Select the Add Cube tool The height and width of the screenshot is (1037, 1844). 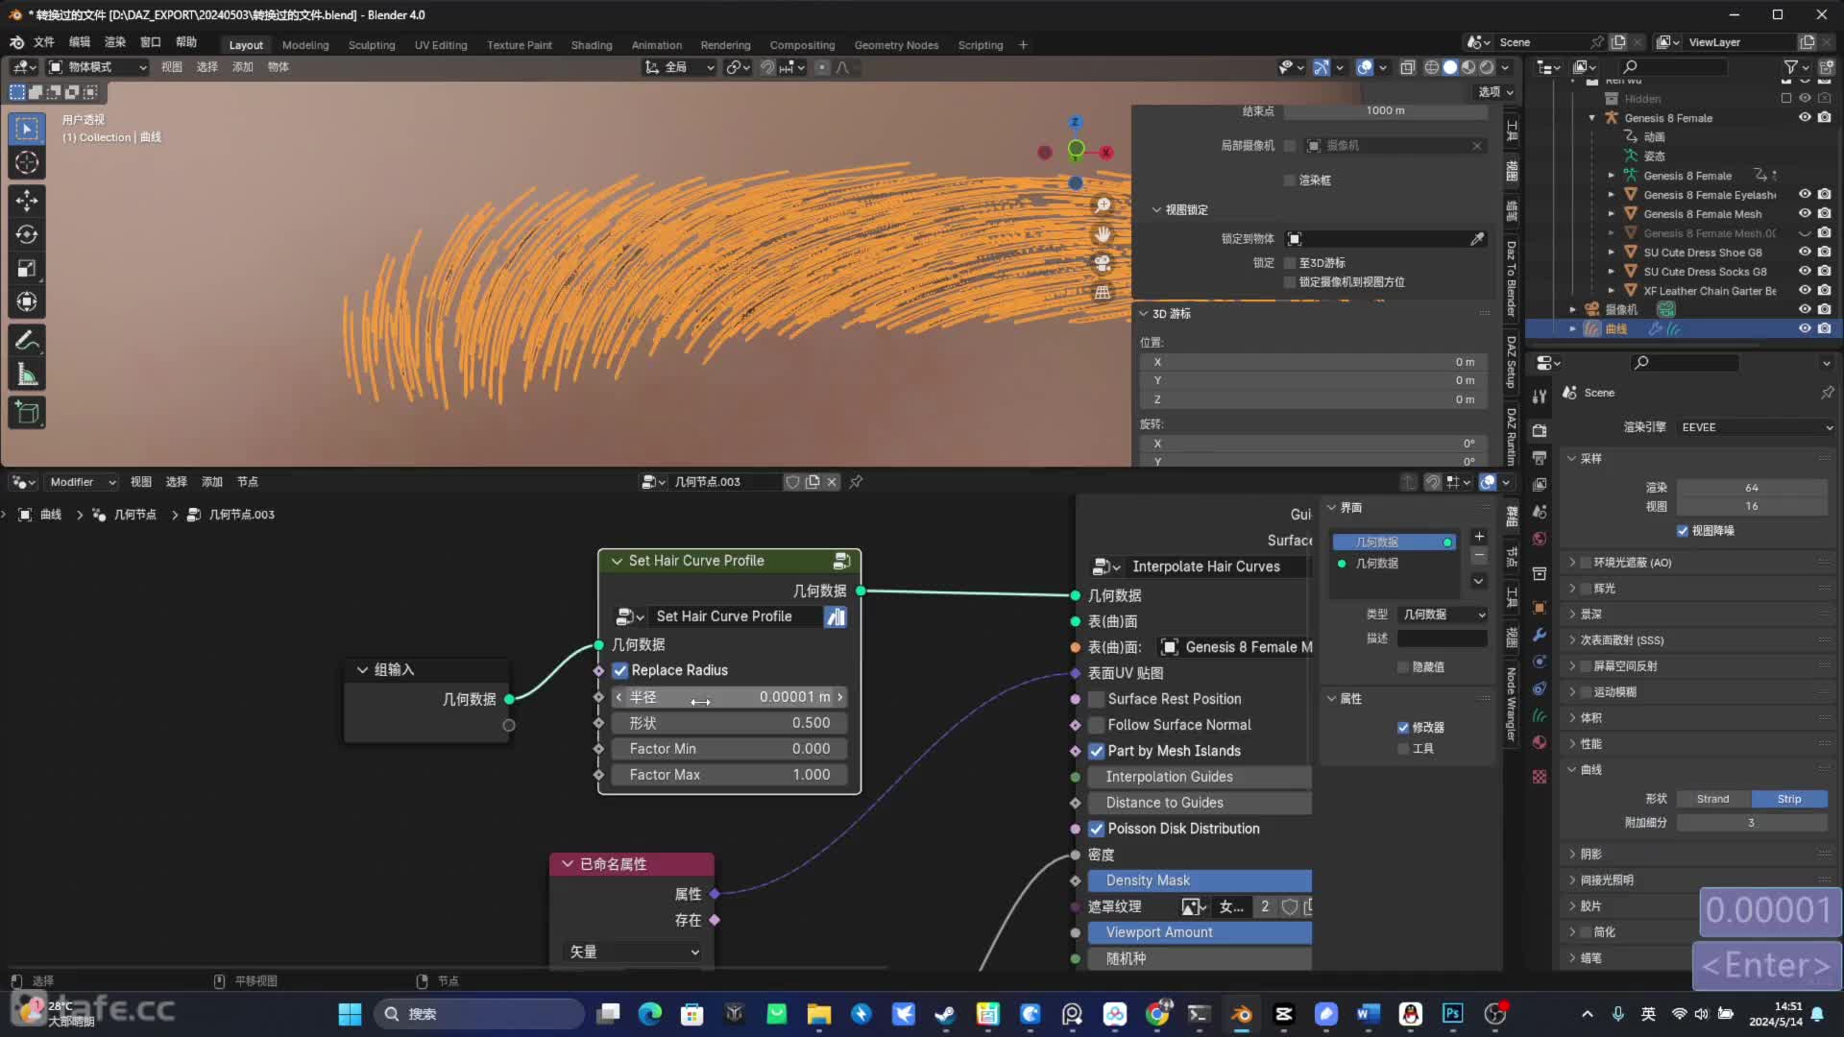27,413
